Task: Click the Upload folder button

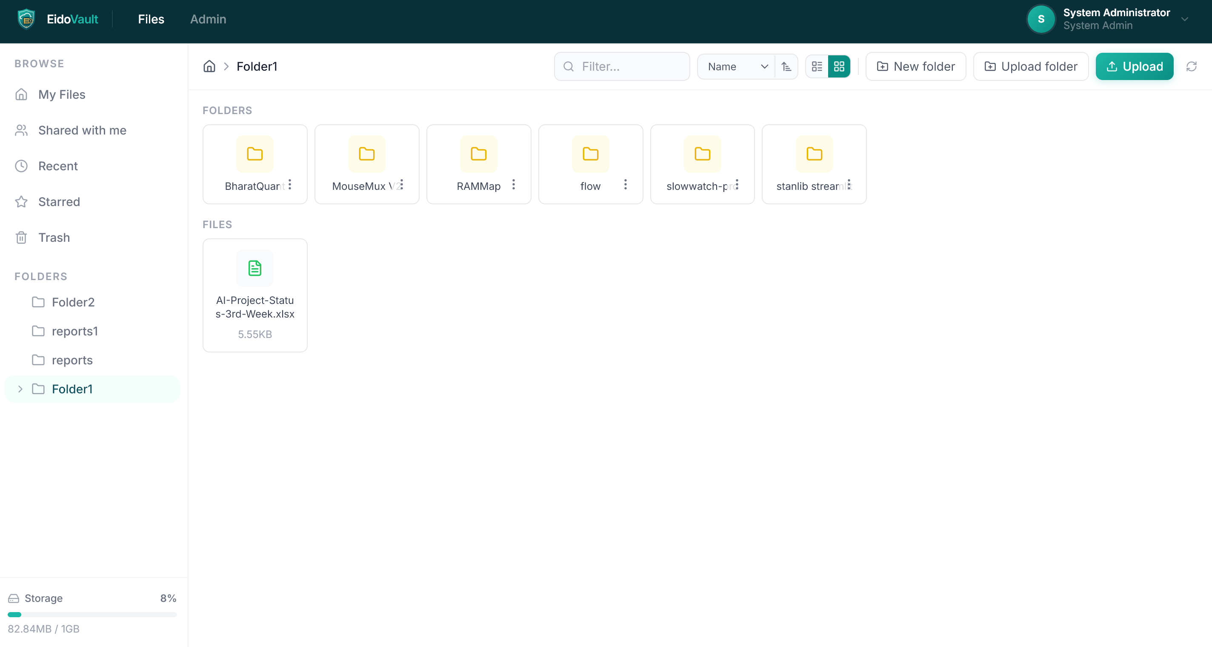Action: [x=1031, y=66]
